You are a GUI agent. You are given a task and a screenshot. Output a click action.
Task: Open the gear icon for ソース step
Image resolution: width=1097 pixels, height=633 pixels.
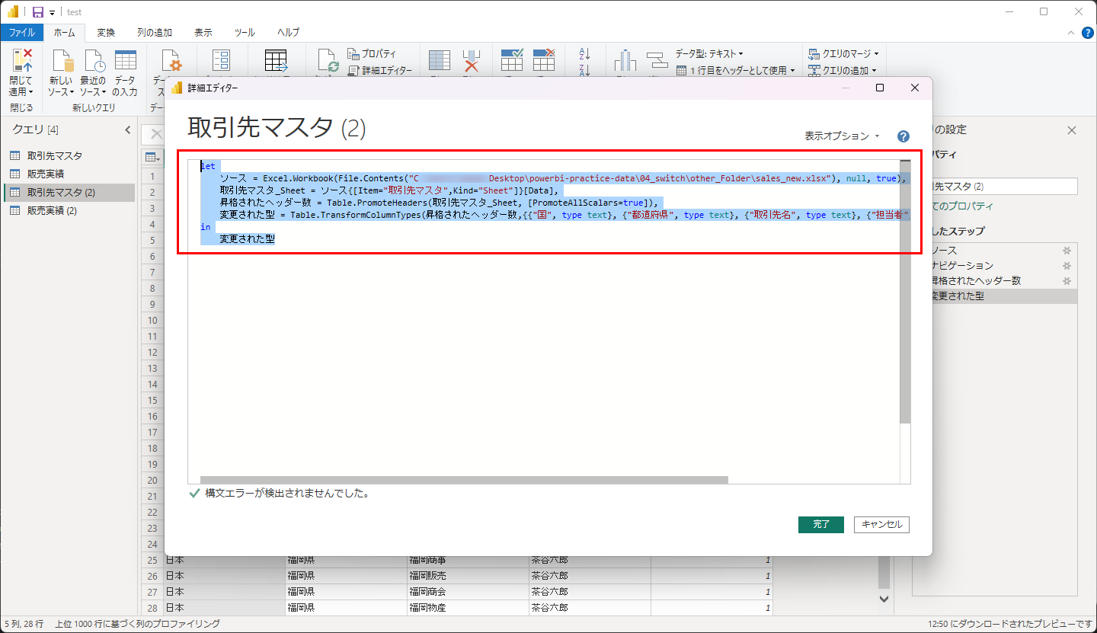click(x=1067, y=251)
